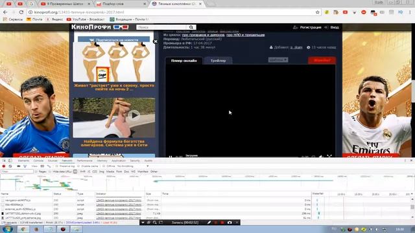415x233 pixels.
Task: Click the magnifier icon in the recording toolbar
Action: click(x=155, y=223)
